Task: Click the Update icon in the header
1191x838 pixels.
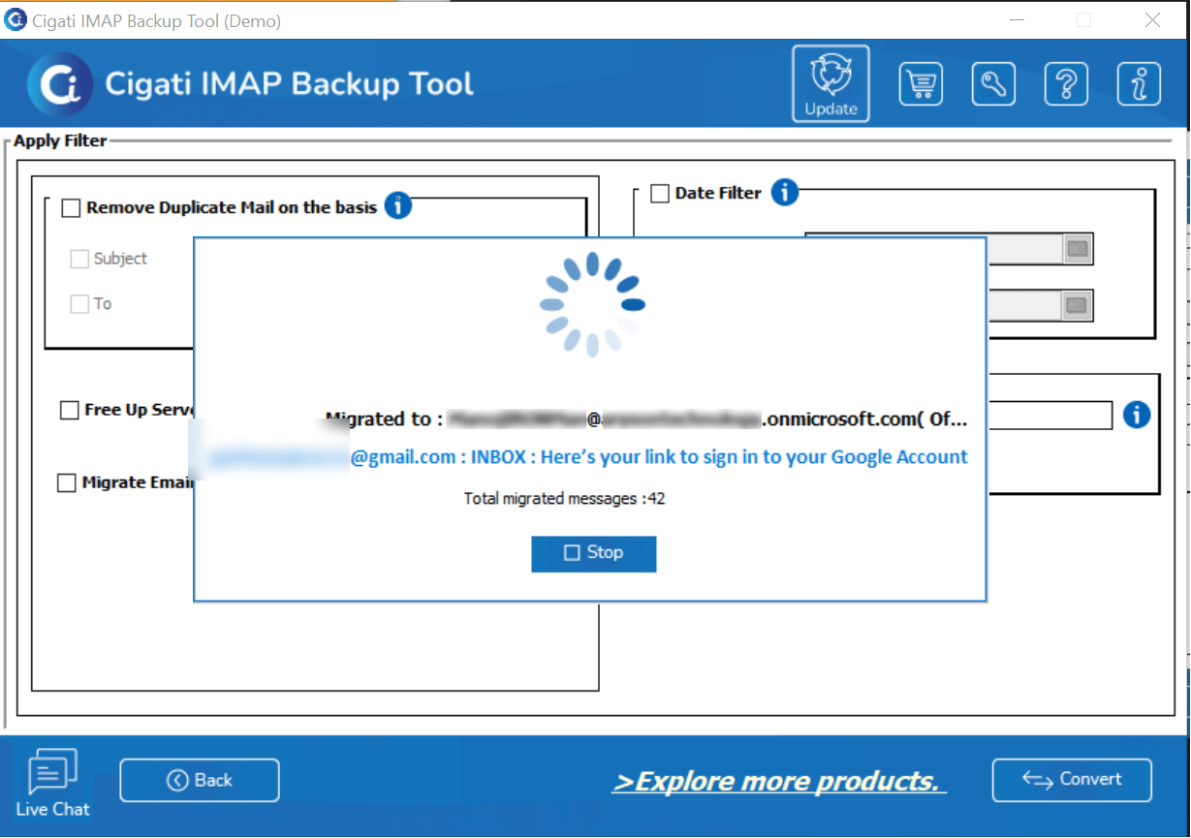Action: pyautogui.click(x=831, y=84)
